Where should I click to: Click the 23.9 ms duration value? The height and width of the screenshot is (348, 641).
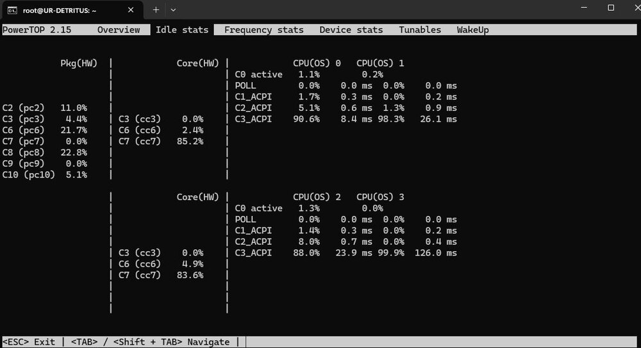[354, 253]
